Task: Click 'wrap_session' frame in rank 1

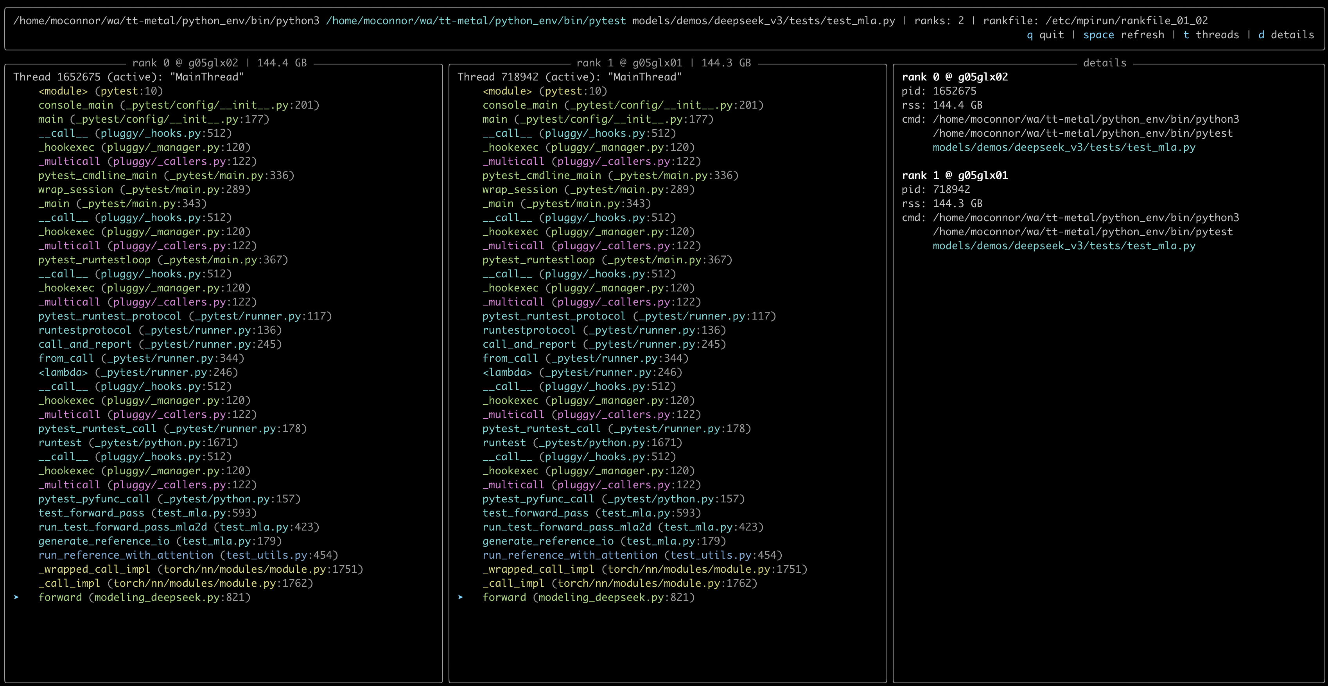Action: tap(589, 189)
